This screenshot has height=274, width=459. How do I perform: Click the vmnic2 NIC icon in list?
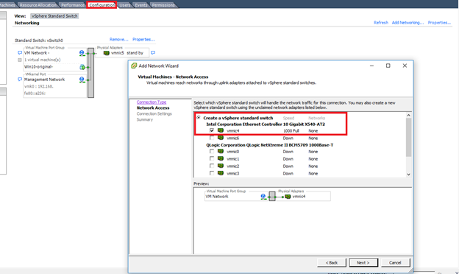(x=221, y=166)
